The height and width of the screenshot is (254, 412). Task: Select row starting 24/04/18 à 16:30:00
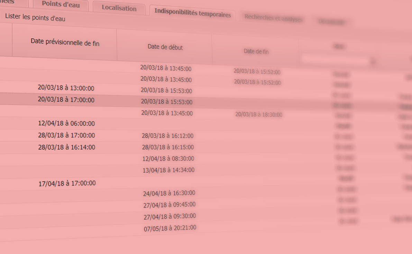(169, 193)
